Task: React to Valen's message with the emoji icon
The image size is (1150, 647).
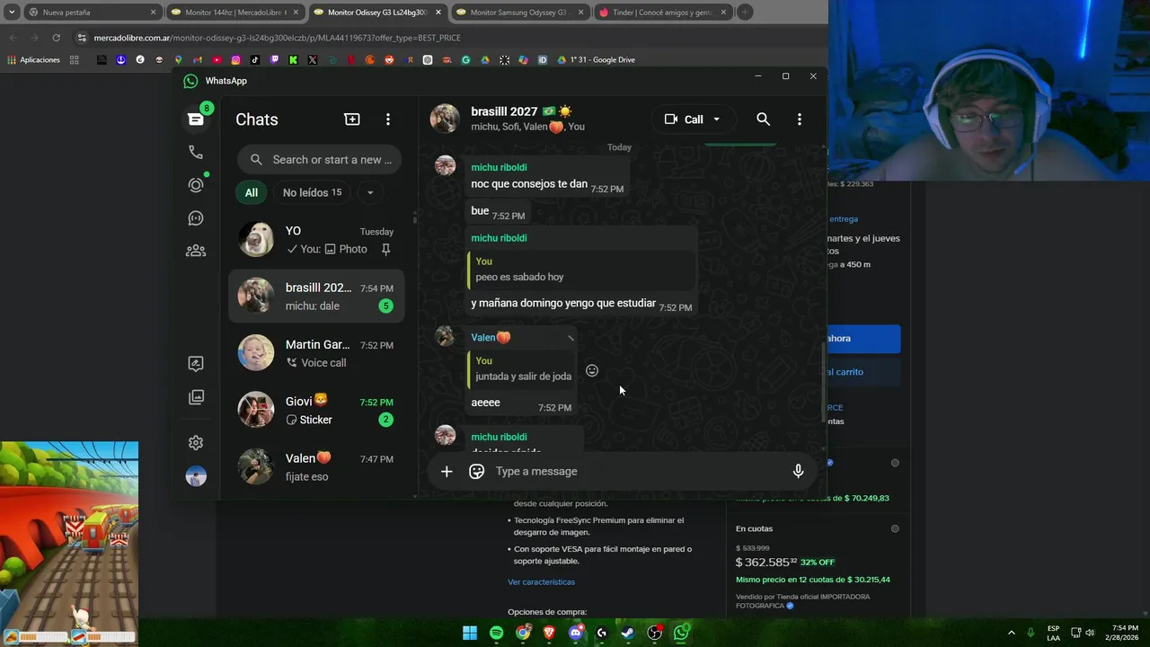Action: coord(592,370)
